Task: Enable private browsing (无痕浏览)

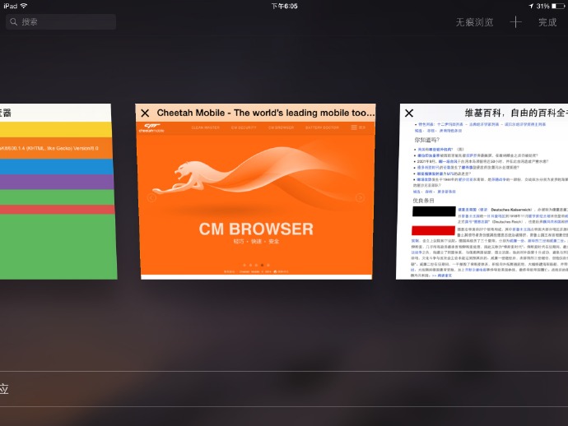Action: tap(474, 22)
